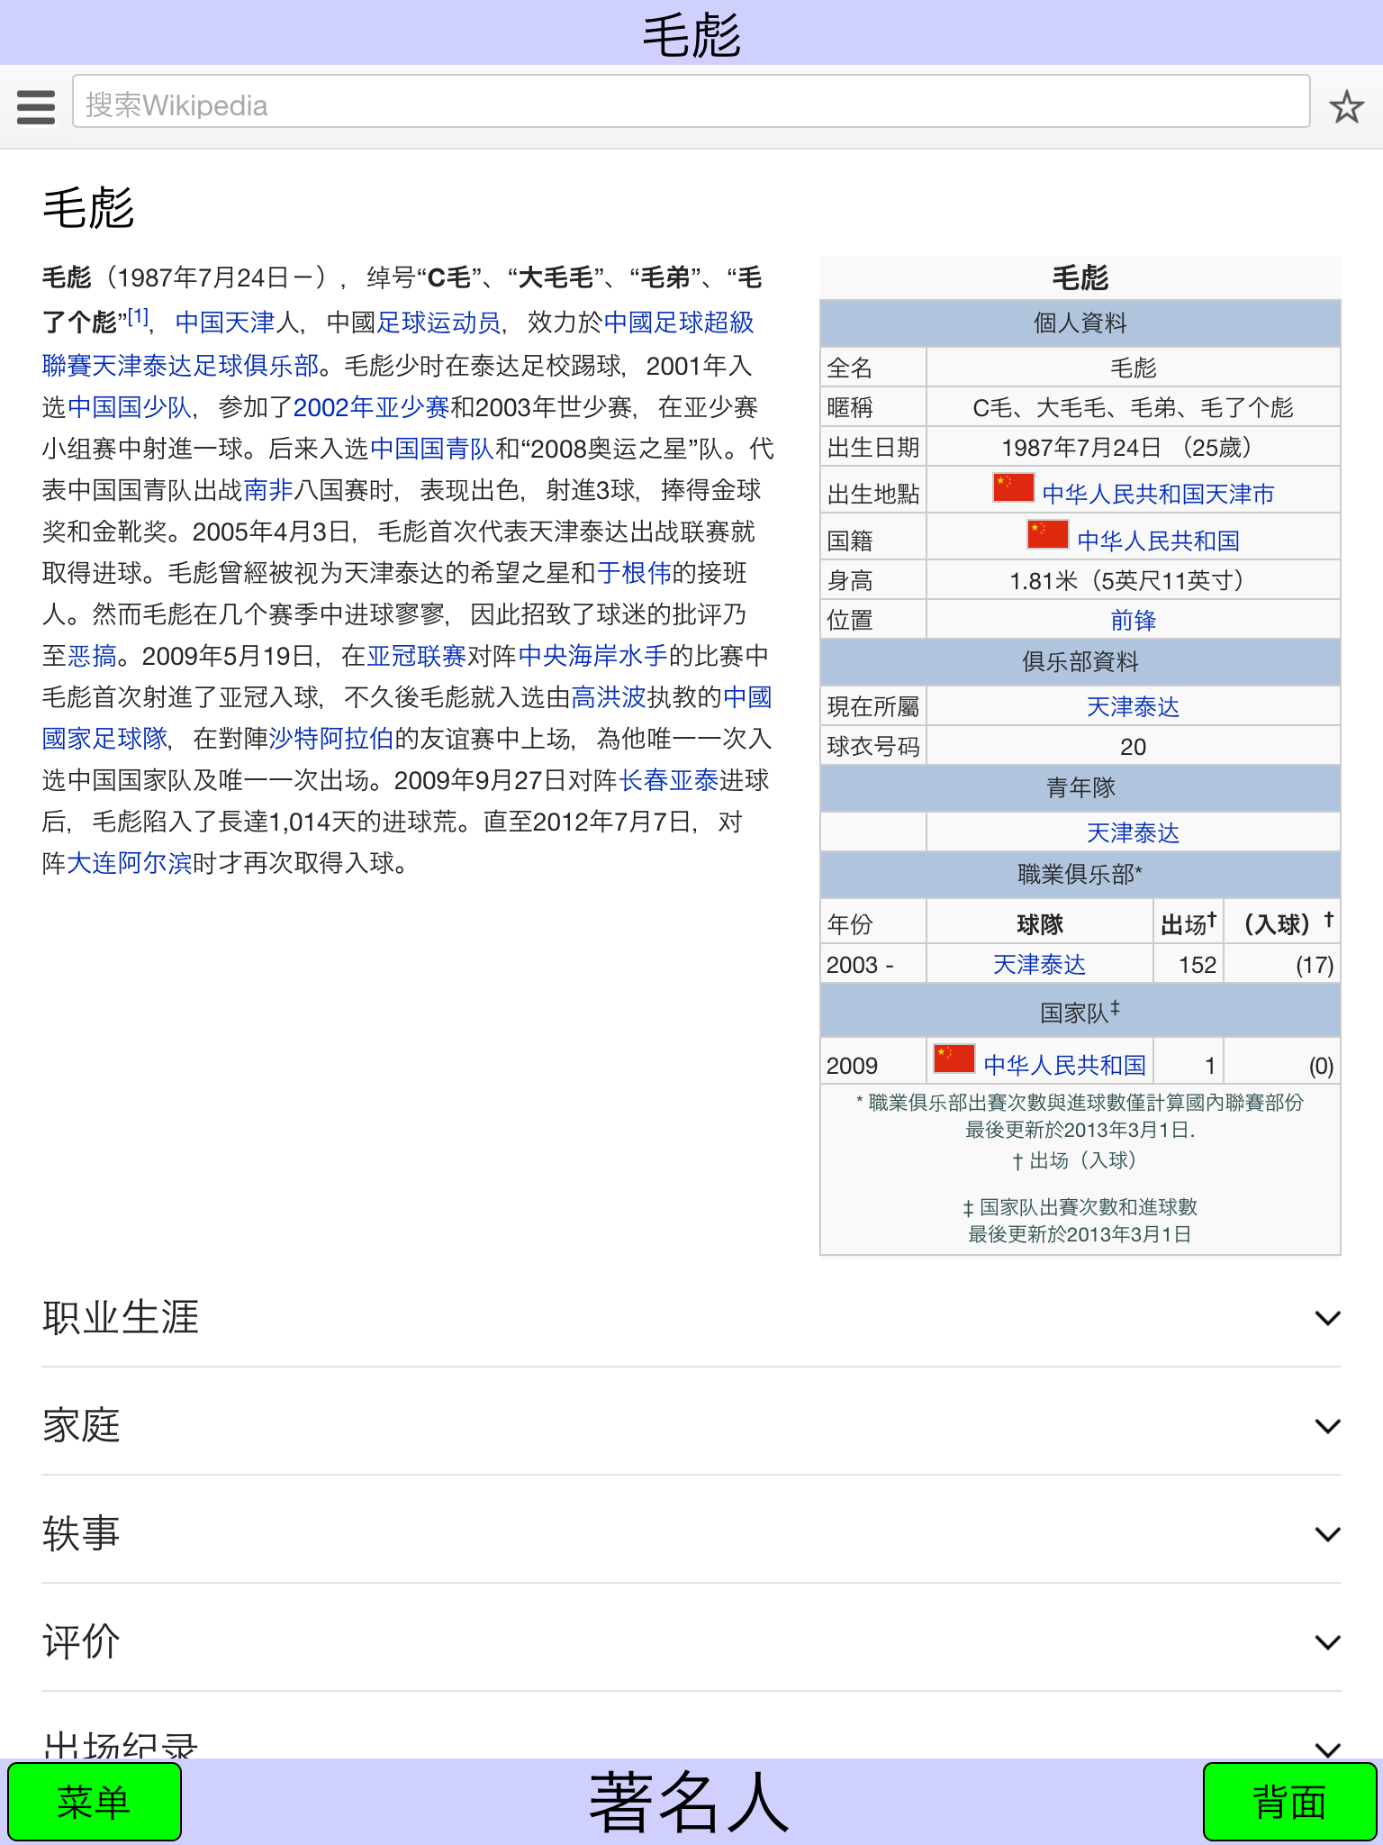The width and height of the screenshot is (1383, 1845).
Task: Expand the 评价 section
Action: click(691, 1641)
